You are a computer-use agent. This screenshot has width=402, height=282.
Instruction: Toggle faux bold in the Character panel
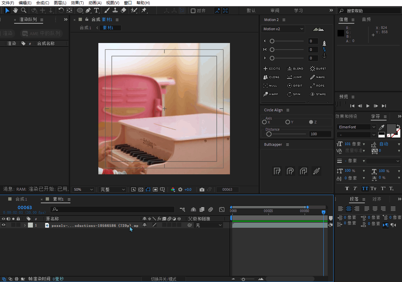click(347, 188)
